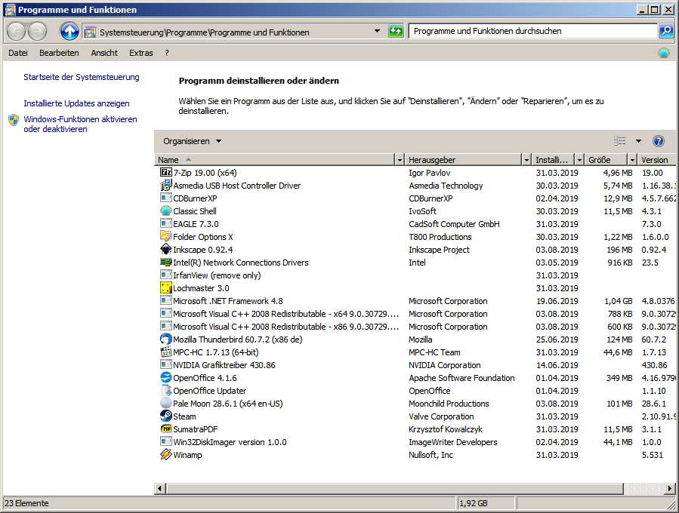
Task: Open help with the question mark icon
Action: pyautogui.click(x=658, y=141)
